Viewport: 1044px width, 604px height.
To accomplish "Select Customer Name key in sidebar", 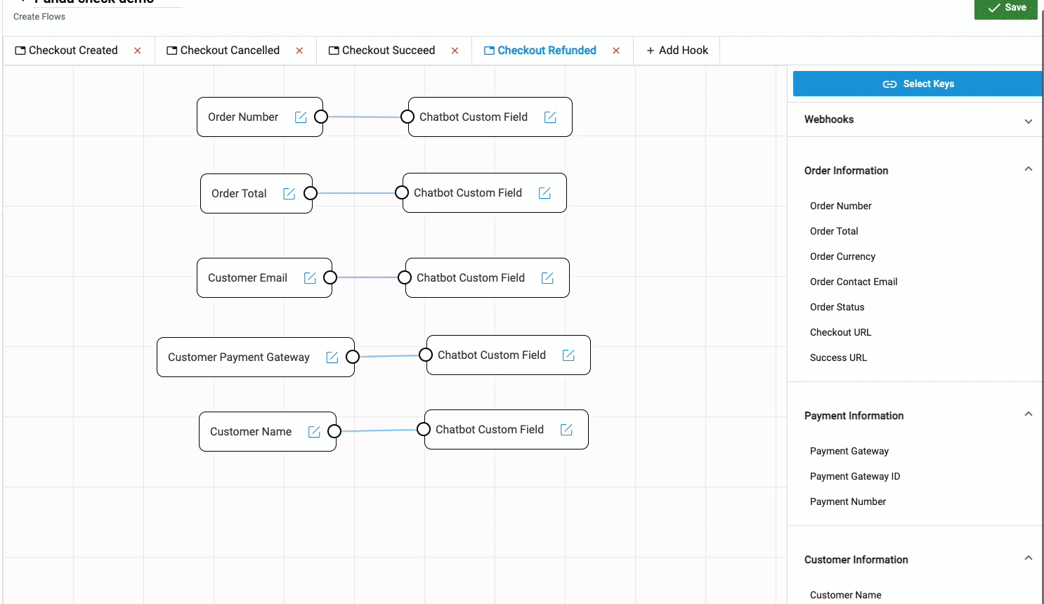I will pyautogui.click(x=845, y=595).
